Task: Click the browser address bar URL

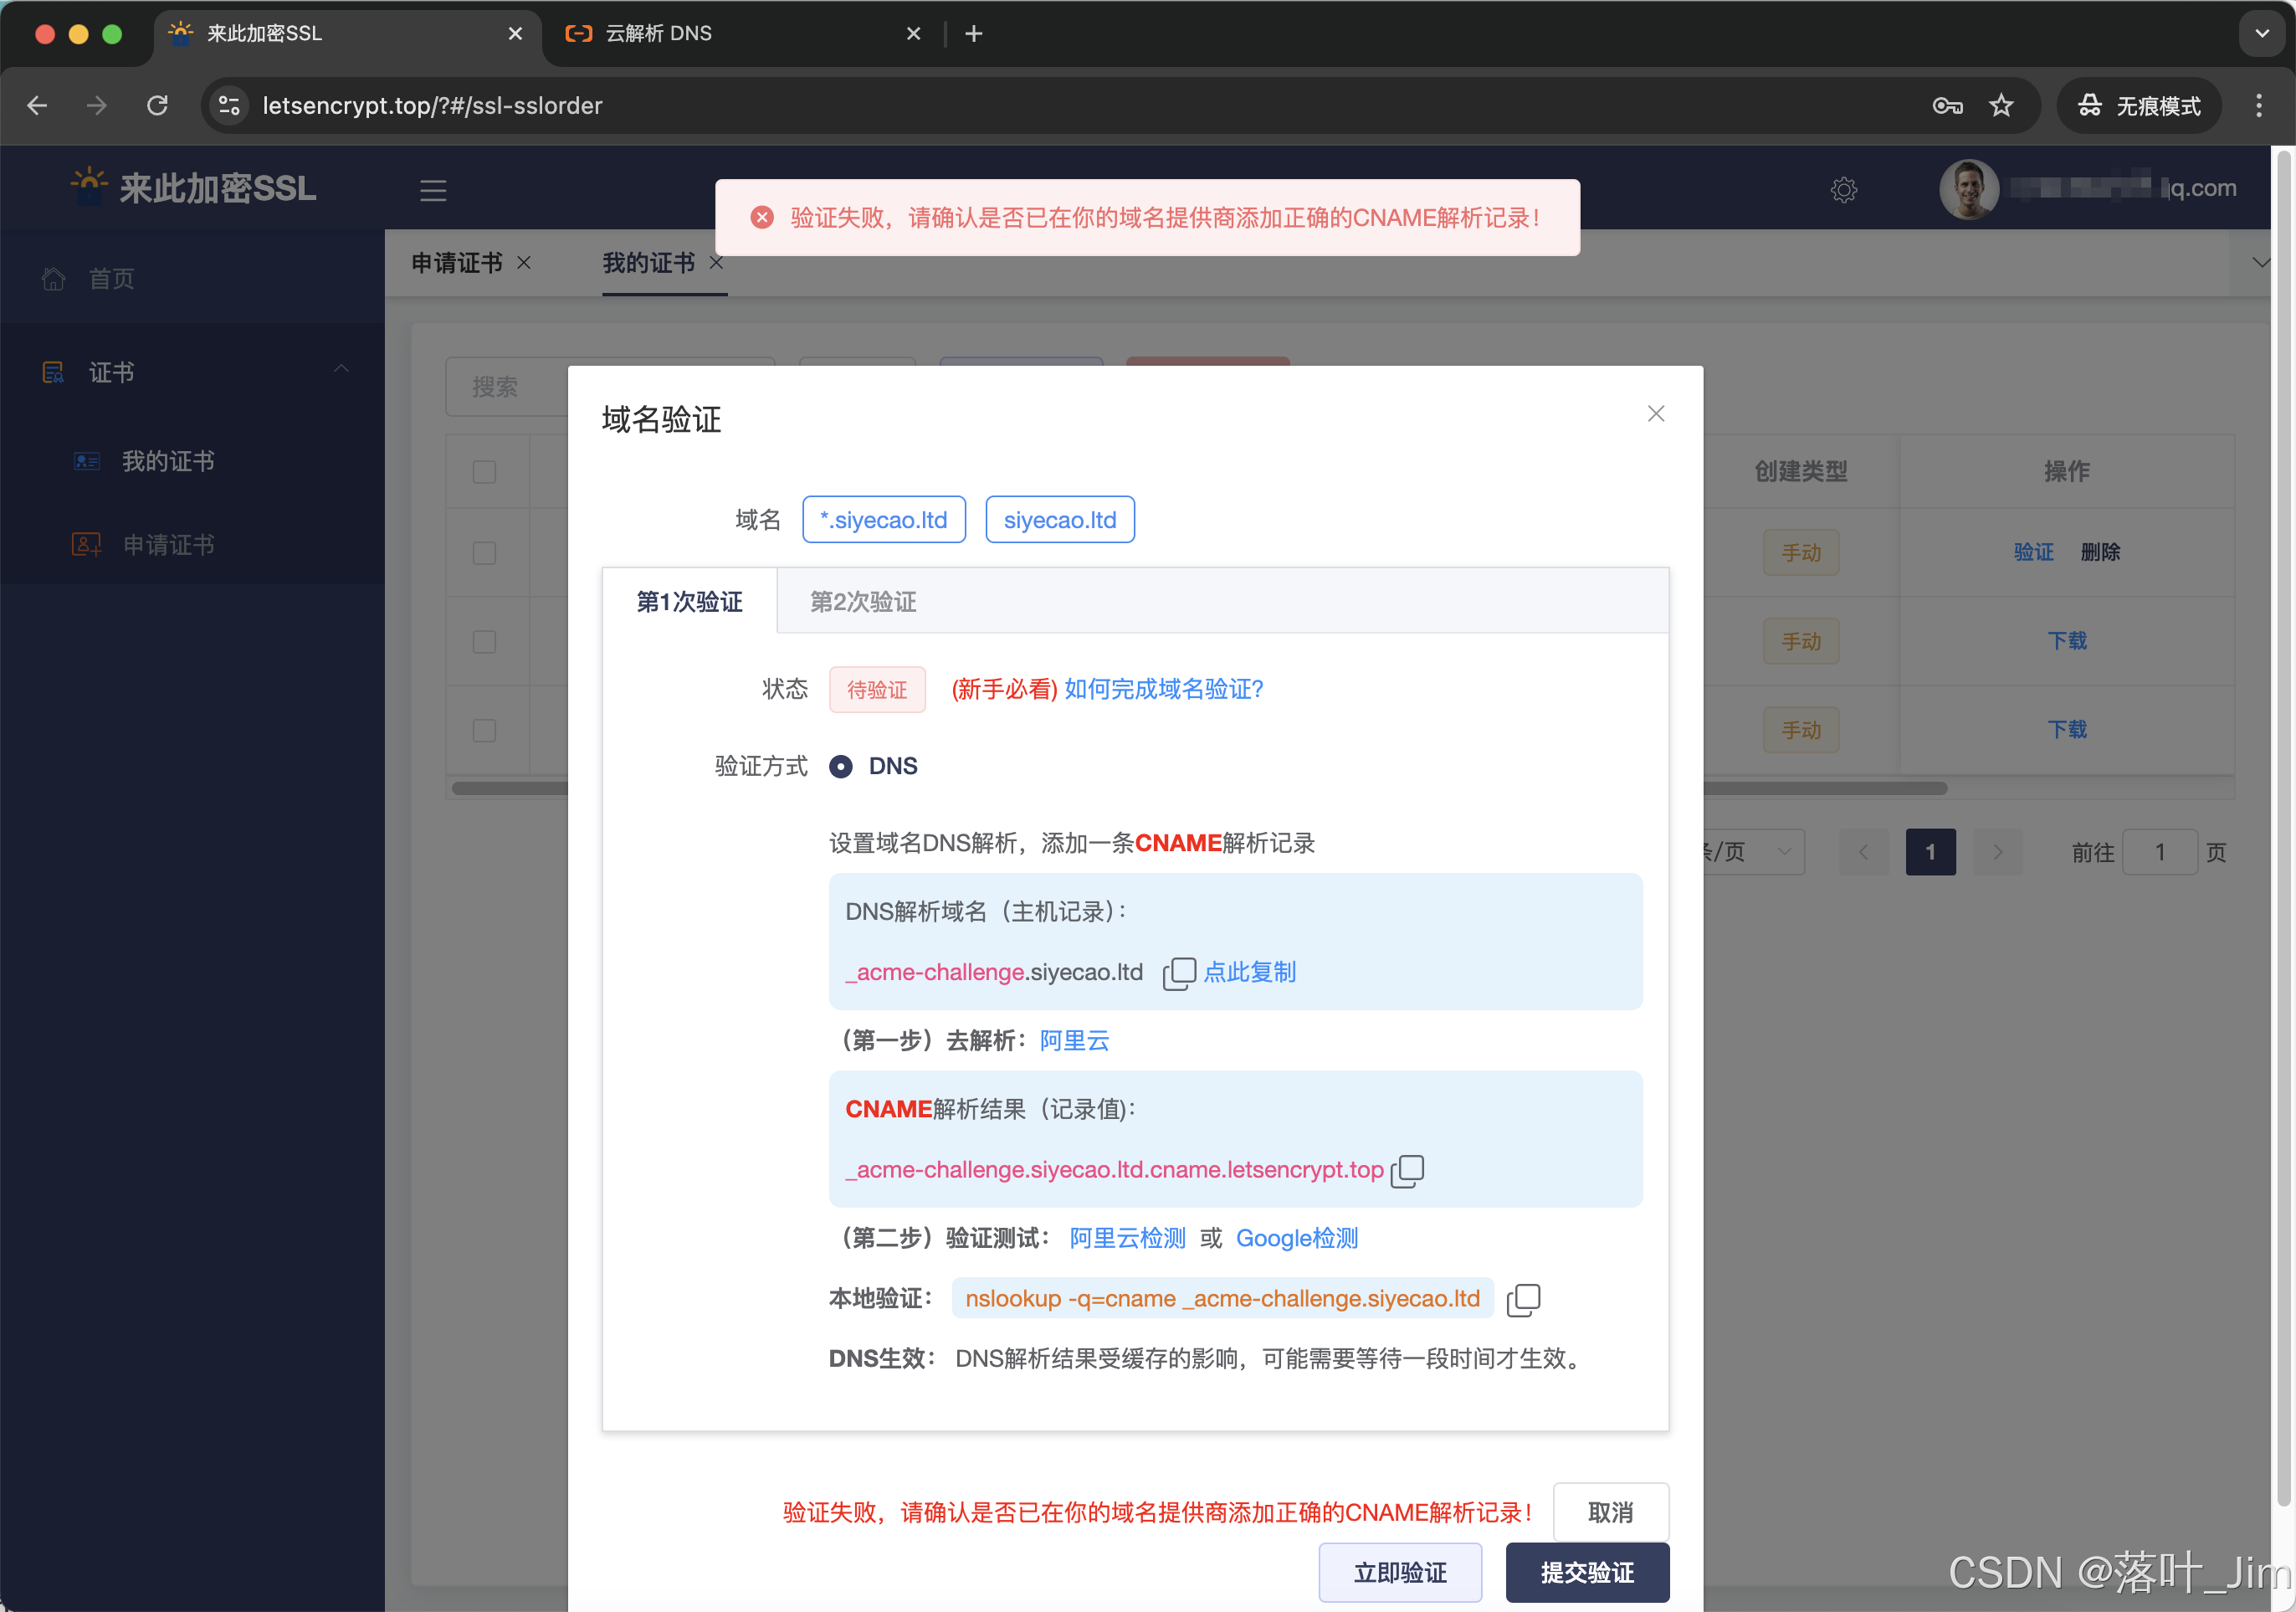Action: click(432, 106)
